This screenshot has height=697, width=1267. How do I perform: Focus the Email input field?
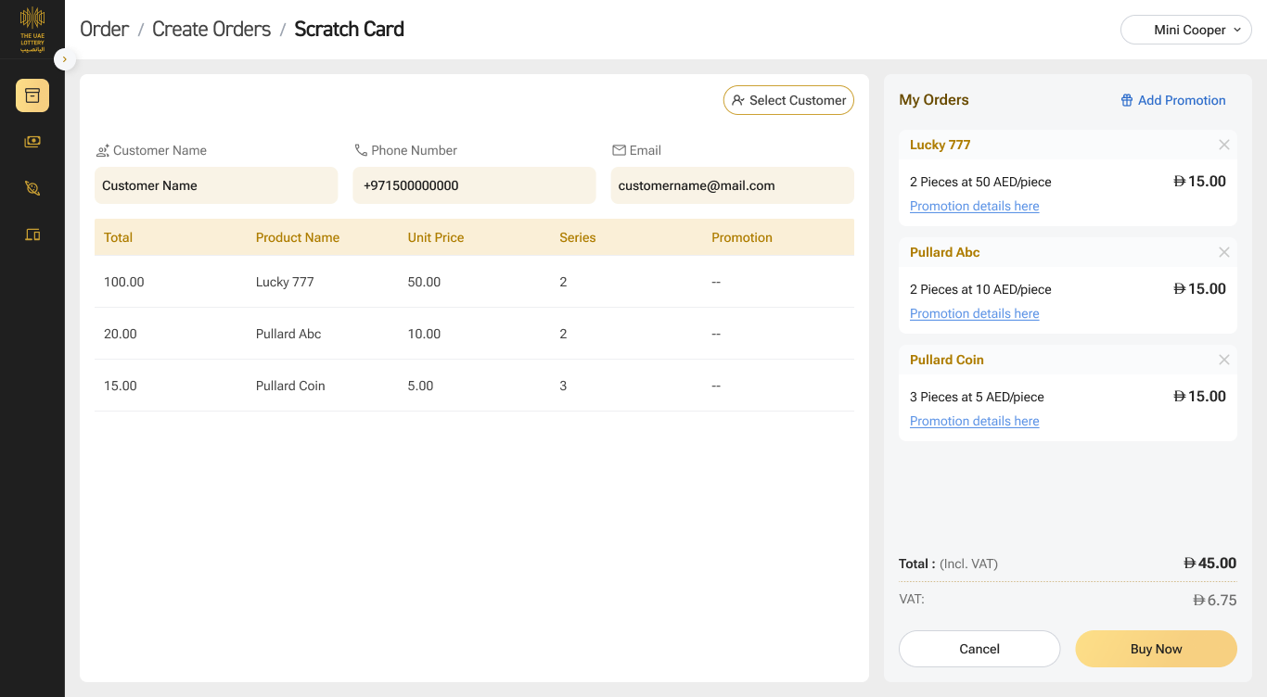click(x=733, y=185)
